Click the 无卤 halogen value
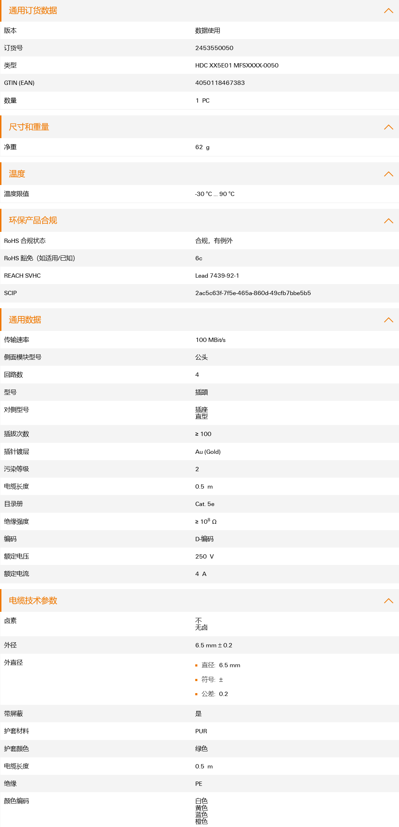This screenshot has width=399, height=827. (x=202, y=627)
